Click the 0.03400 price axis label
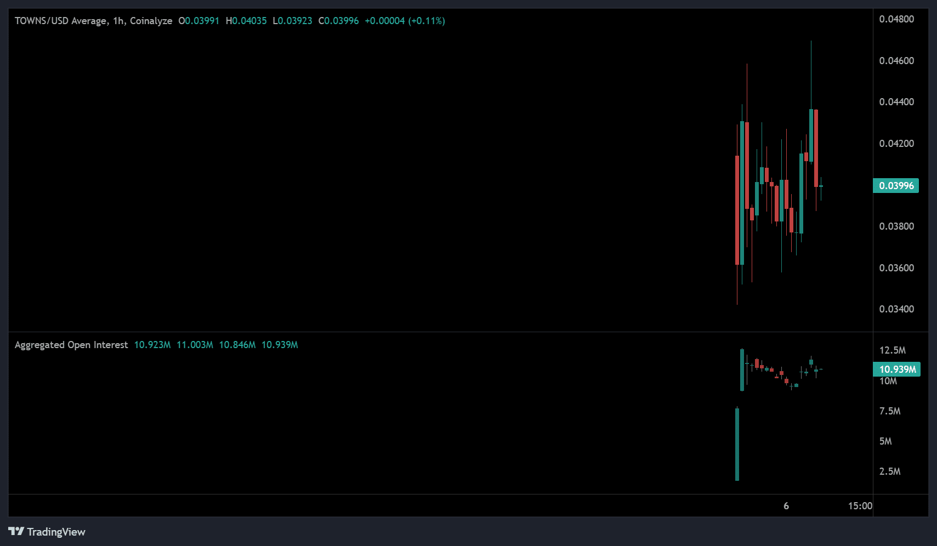Image resolution: width=937 pixels, height=546 pixels. tap(896, 309)
